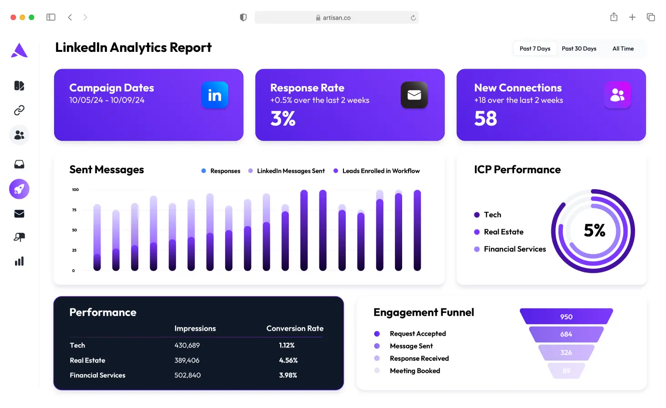Screen dimensions: 666x408
Task: Switch to Past 7 Days tab
Action: pos(535,49)
